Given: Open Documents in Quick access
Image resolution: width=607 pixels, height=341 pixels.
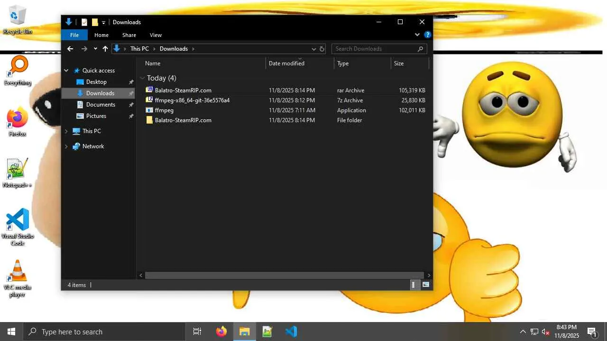Looking at the screenshot, I should tap(101, 105).
